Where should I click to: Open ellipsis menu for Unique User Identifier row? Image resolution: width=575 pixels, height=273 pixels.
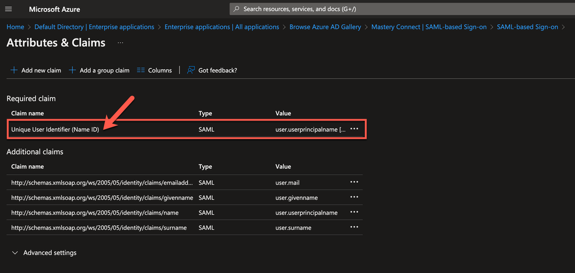coord(354,129)
